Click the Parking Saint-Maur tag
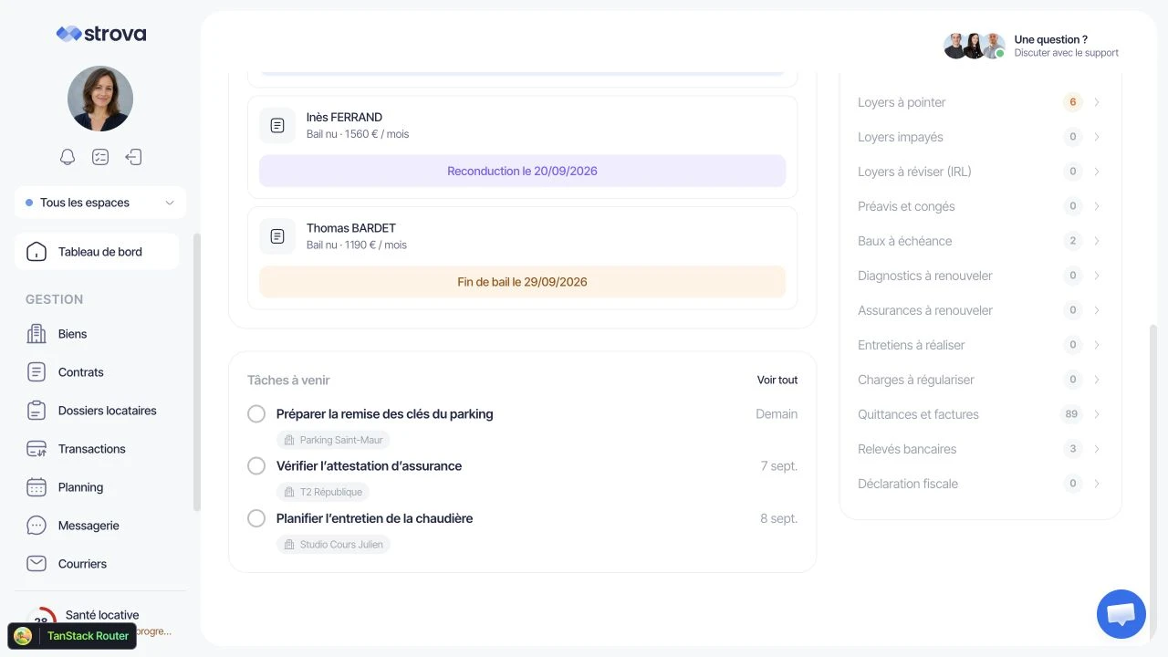The image size is (1168, 657). [x=333, y=440]
